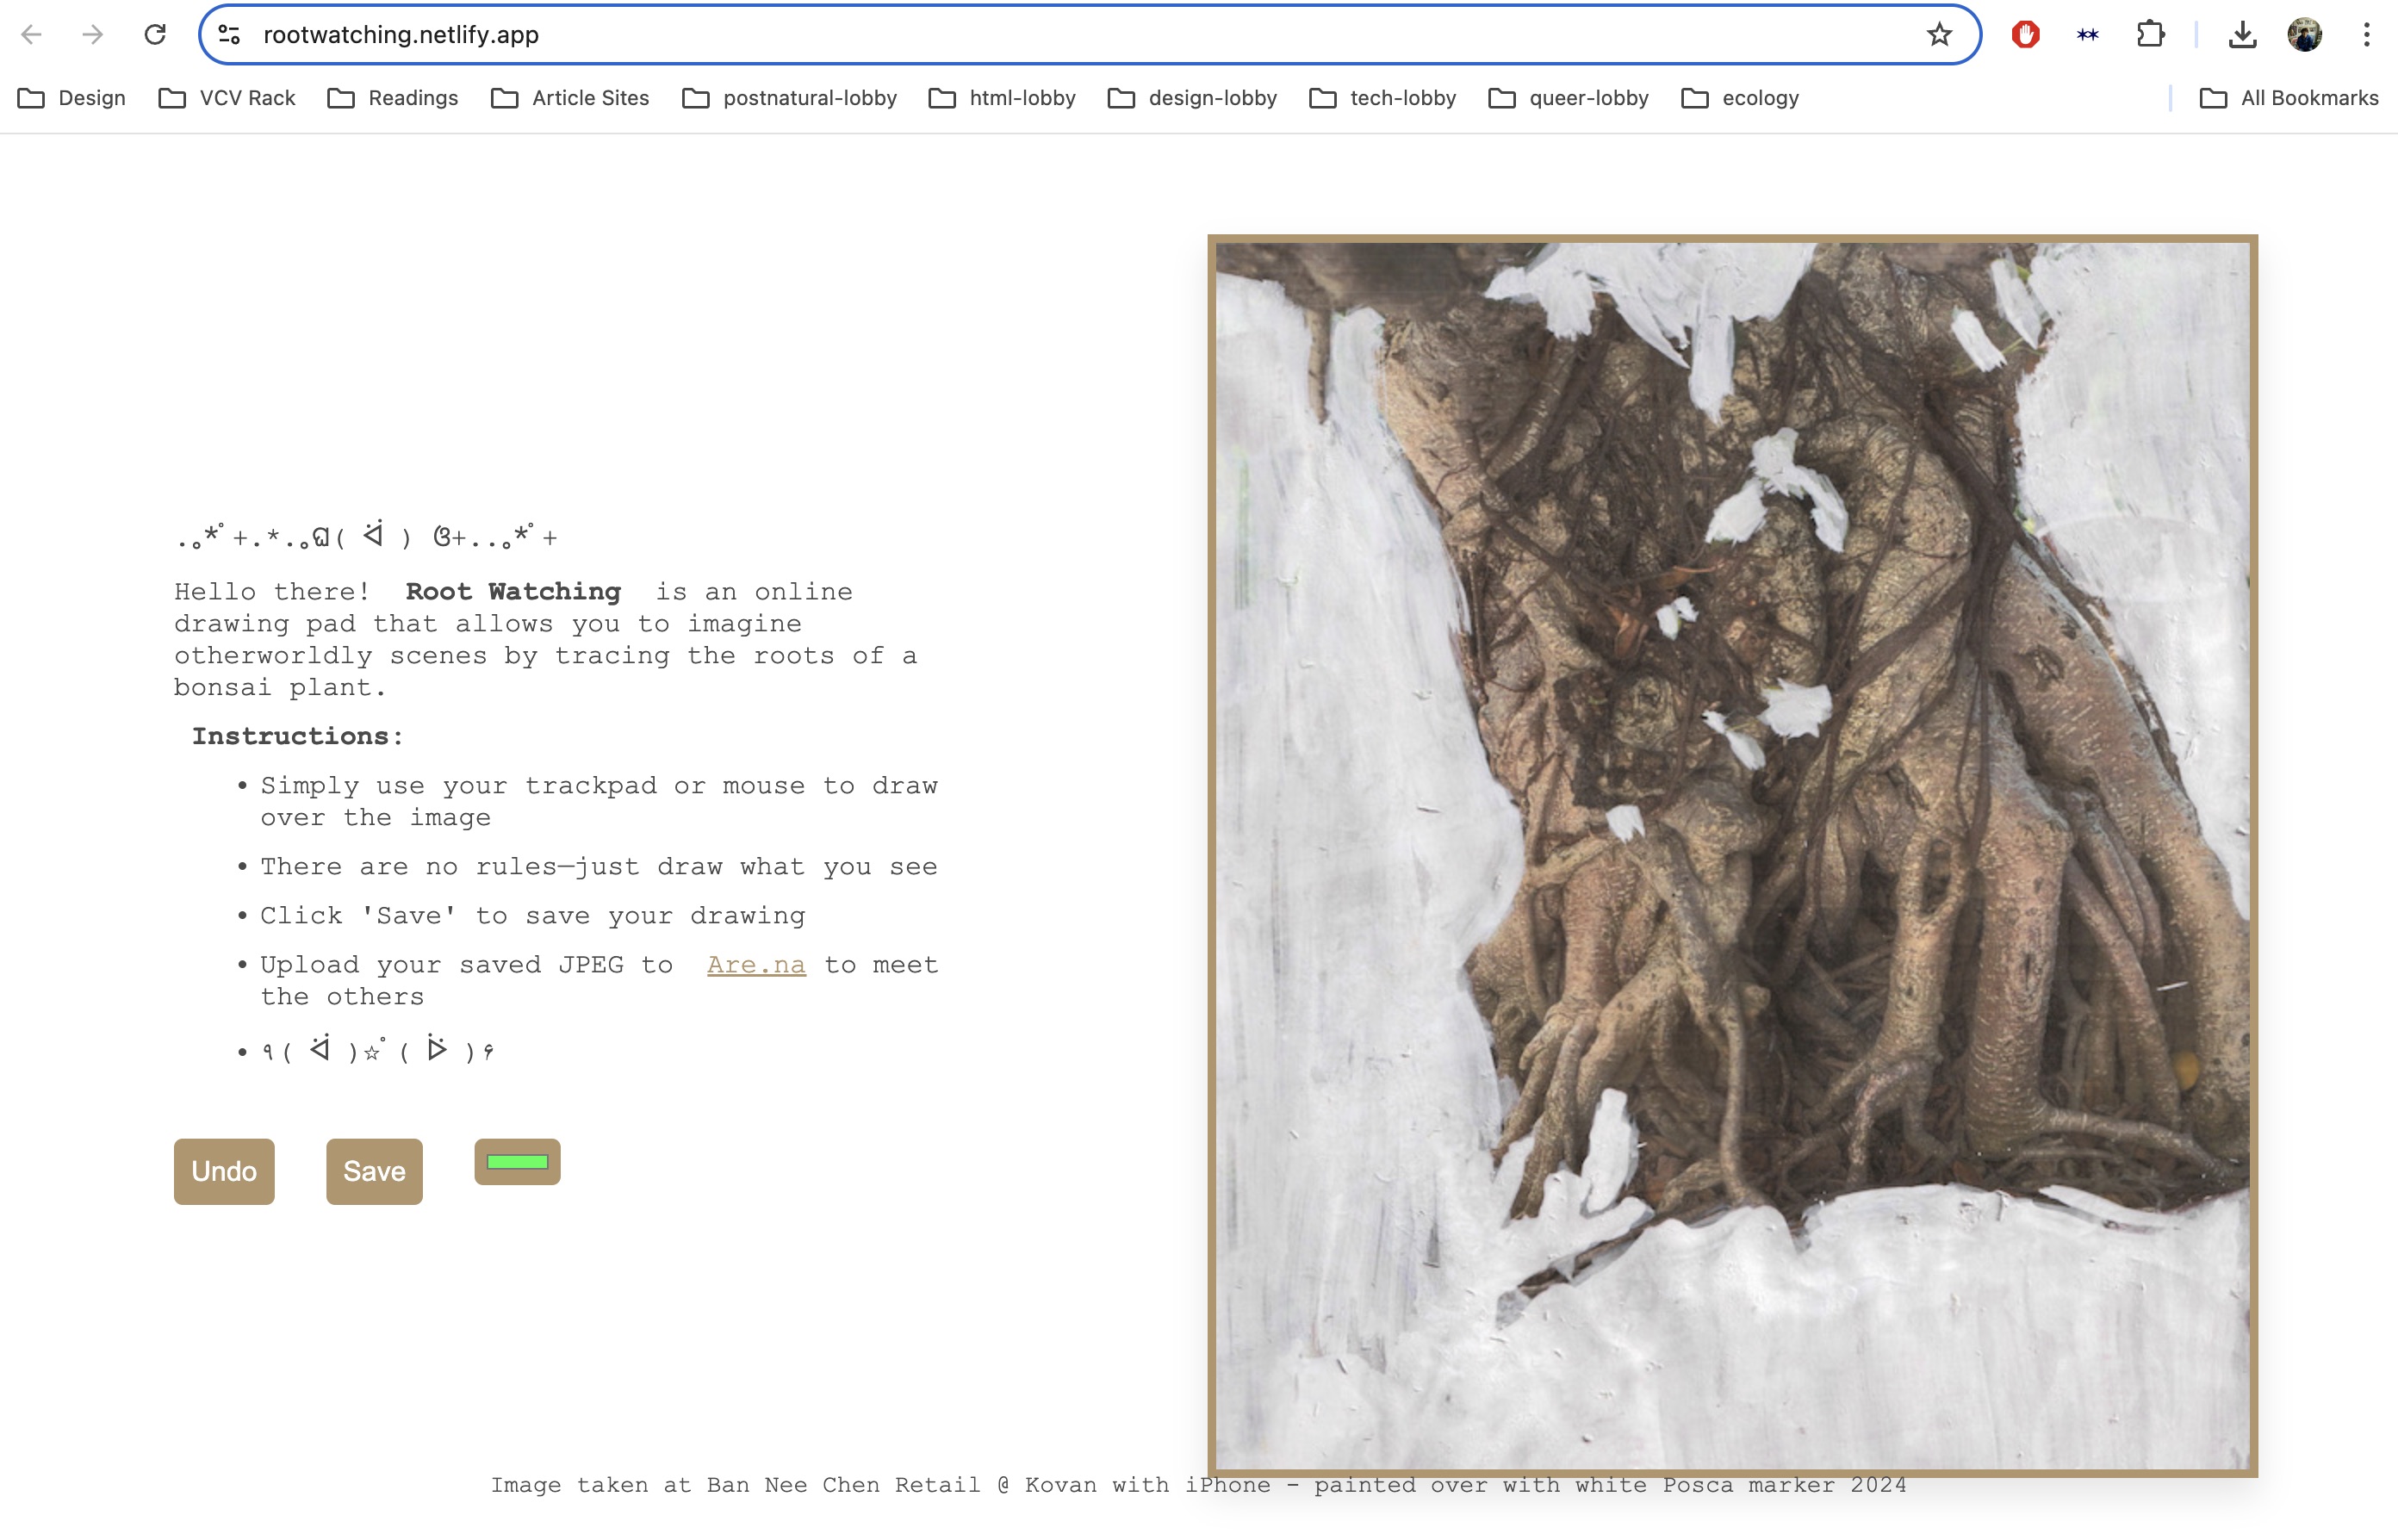Image resolution: width=2398 pixels, height=1540 pixels.
Task: Open the Chrome three-dot menu
Action: (2366, 35)
